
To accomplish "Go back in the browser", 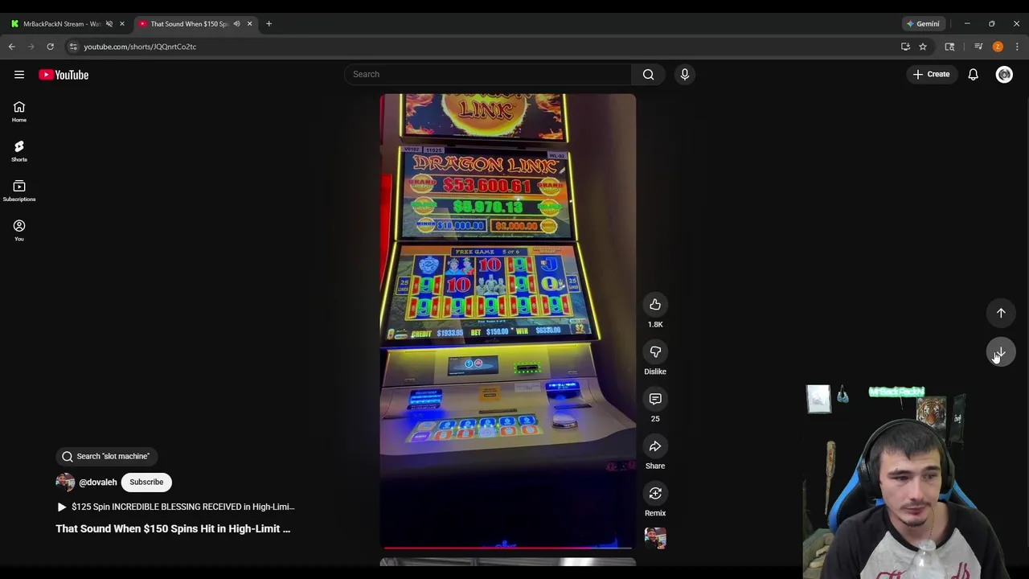I will pos(12,47).
